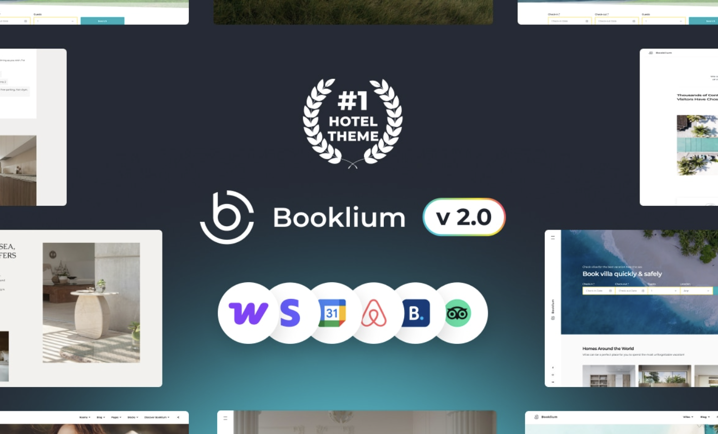Expand Guests dropdown in the top-right preview
This screenshot has height=434, width=718.
664,21
